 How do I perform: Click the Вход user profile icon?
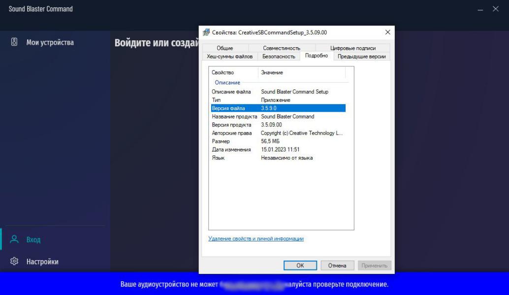(14, 239)
